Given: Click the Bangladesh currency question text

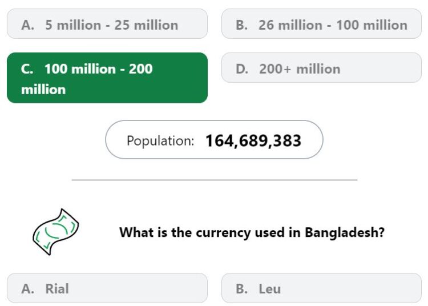Looking at the screenshot, I should click(x=252, y=232).
